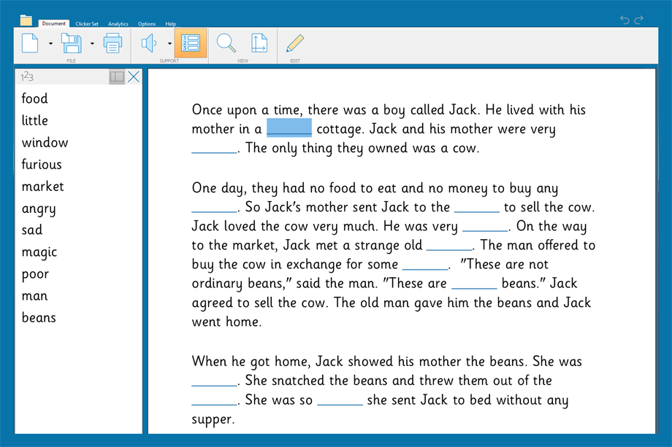Image resolution: width=672 pixels, height=447 pixels.
Task: Expand the speech options dropdown arrow
Action: click(x=169, y=44)
